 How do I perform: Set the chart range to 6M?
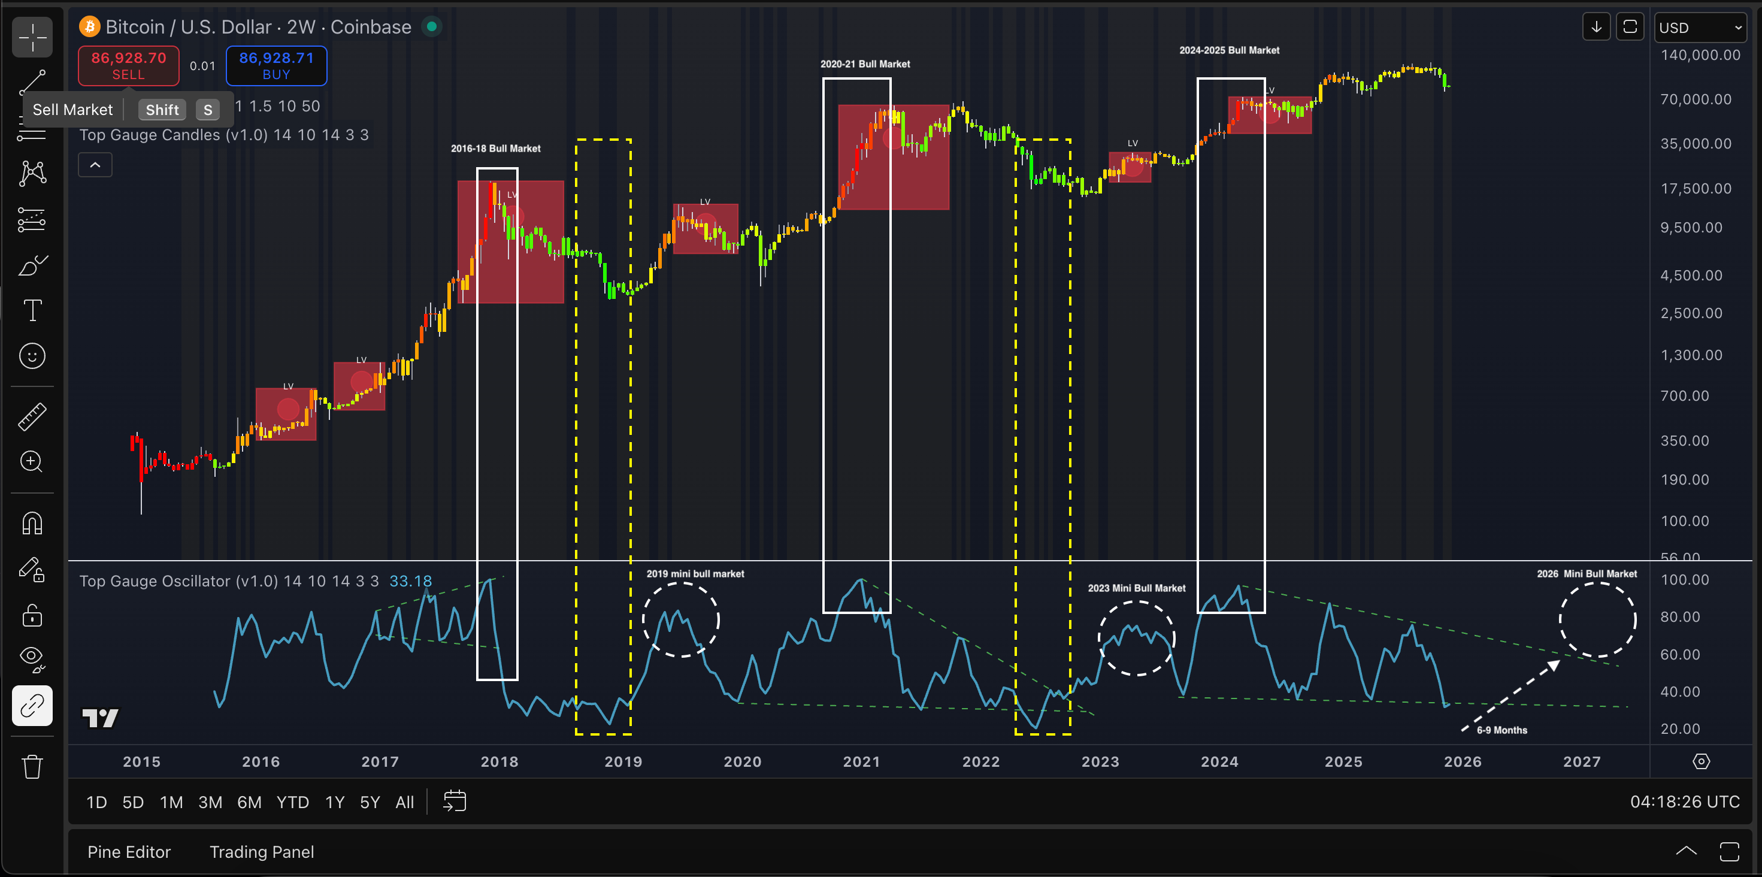point(249,802)
